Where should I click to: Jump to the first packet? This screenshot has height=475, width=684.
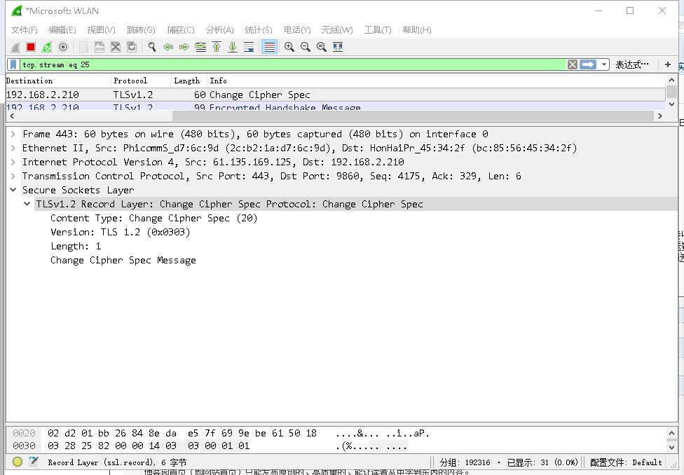click(x=217, y=47)
